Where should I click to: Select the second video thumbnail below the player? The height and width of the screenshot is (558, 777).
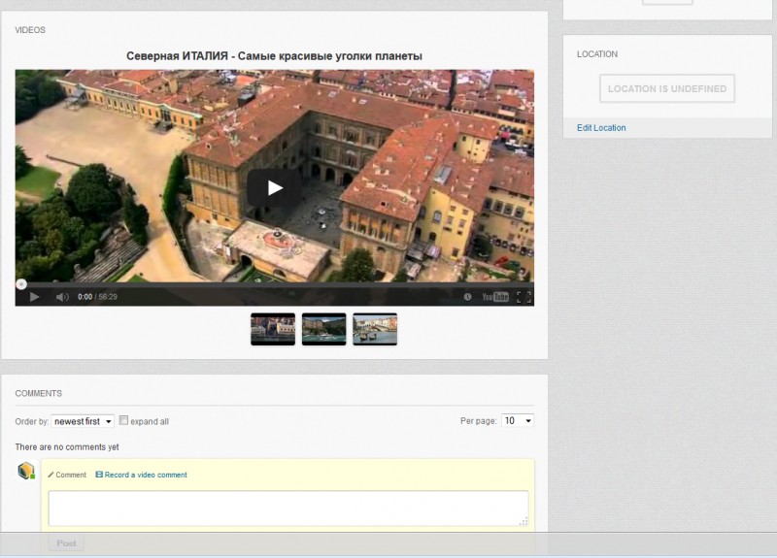coord(323,329)
